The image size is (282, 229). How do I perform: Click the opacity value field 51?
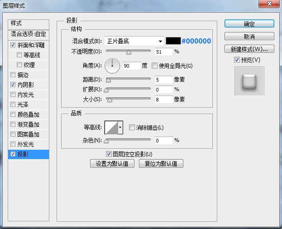point(164,52)
